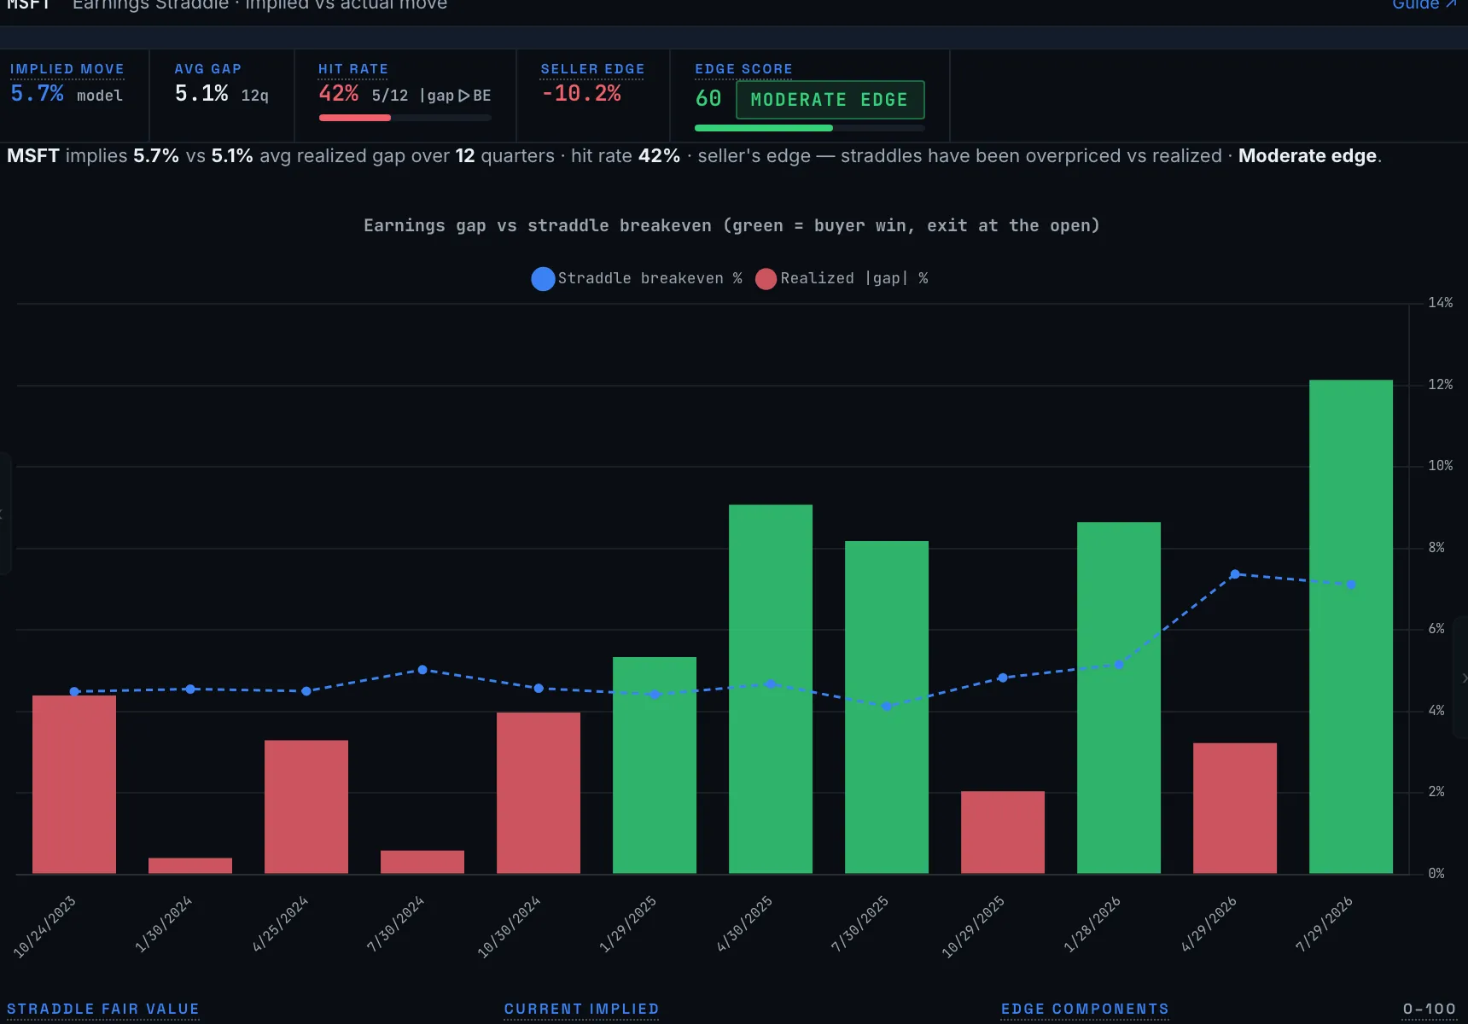The height and width of the screenshot is (1024, 1468).
Task: Click the 10/24/2023 x-axis date label
Action: tap(45, 926)
